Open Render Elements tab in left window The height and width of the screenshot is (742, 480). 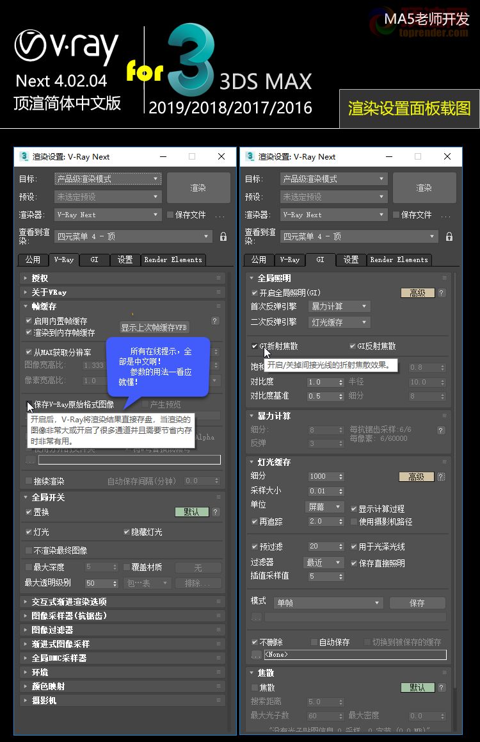click(173, 260)
